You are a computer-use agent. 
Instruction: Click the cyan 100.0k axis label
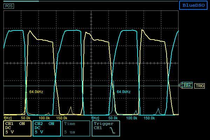pyautogui.click(x=132, y=118)
